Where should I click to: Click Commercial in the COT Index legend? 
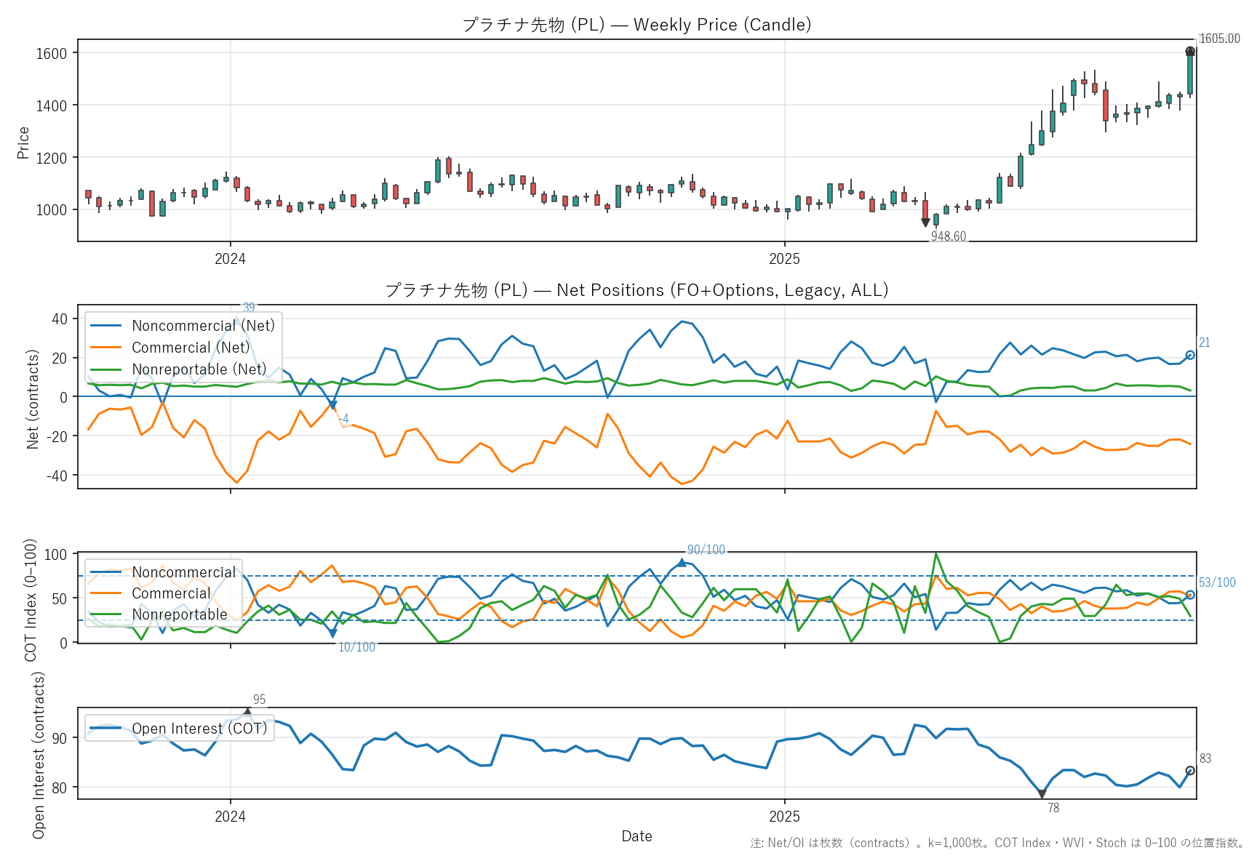[171, 593]
